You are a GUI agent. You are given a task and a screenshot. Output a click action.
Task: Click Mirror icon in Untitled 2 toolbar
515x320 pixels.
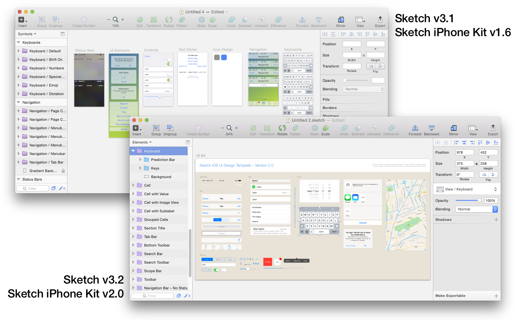454,128
